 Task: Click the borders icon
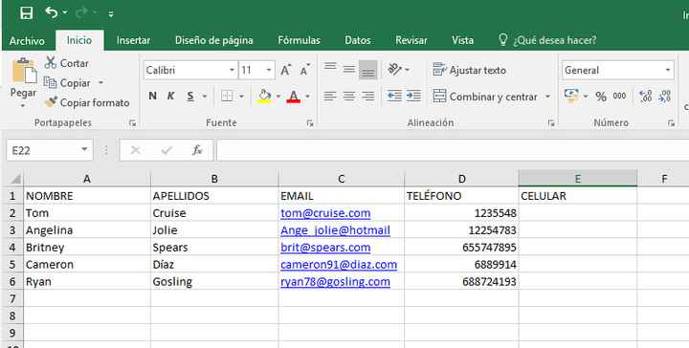[x=227, y=96]
